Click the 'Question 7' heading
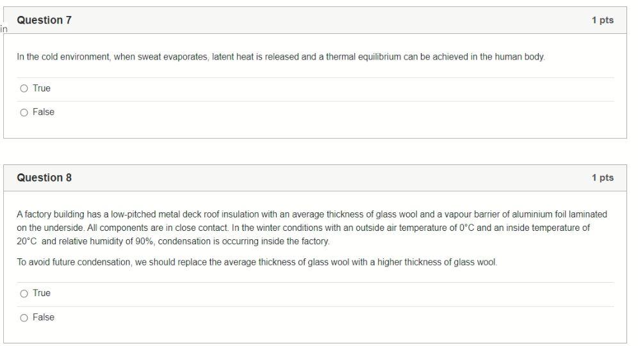 pyautogui.click(x=44, y=20)
